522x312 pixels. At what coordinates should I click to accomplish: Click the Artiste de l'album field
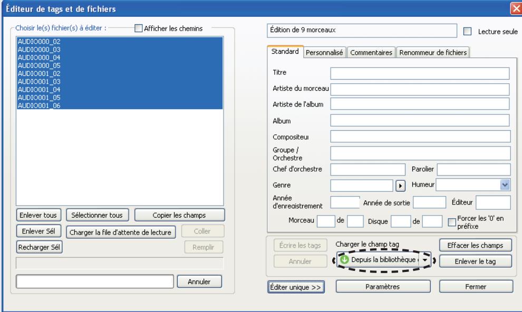pos(420,104)
